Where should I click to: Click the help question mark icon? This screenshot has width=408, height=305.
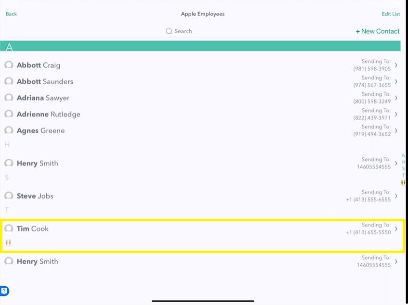pos(4,291)
